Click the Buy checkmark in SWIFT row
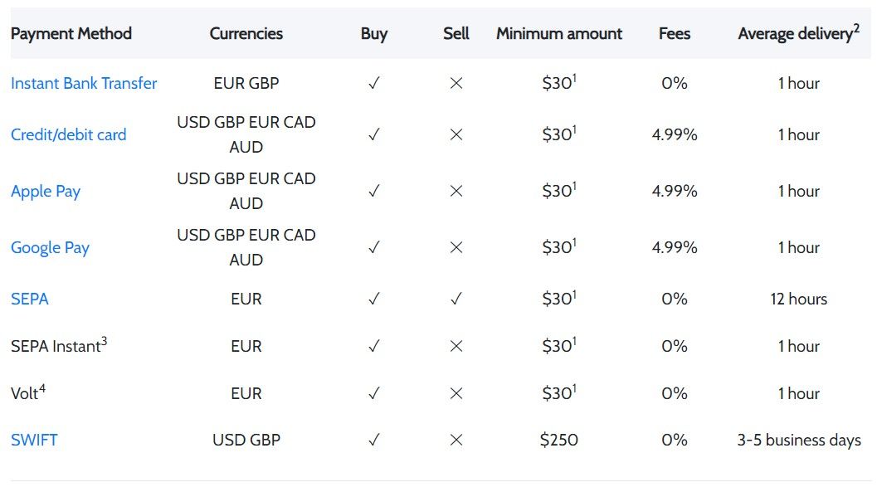The width and height of the screenshot is (877, 487). click(x=374, y=440)
